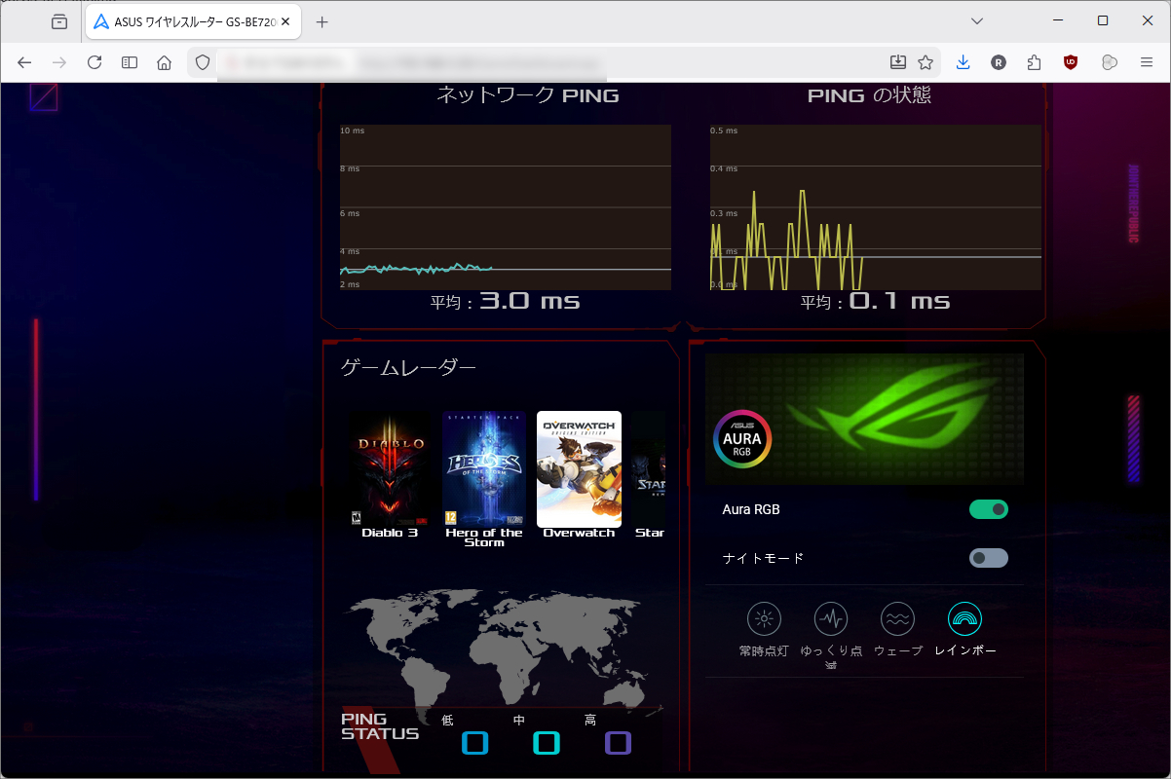Open the uBlock Origin extension icon
The width and height of the screenshot is (1171, 779).
[1072, 62]
